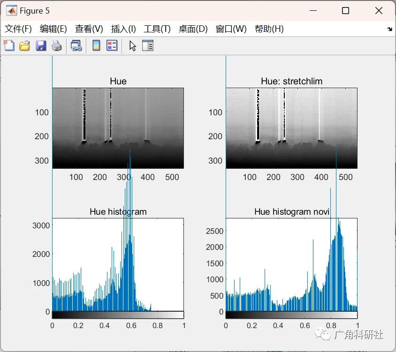Click the 0.4 x-axis tick under histogram novi

(278, 325)
